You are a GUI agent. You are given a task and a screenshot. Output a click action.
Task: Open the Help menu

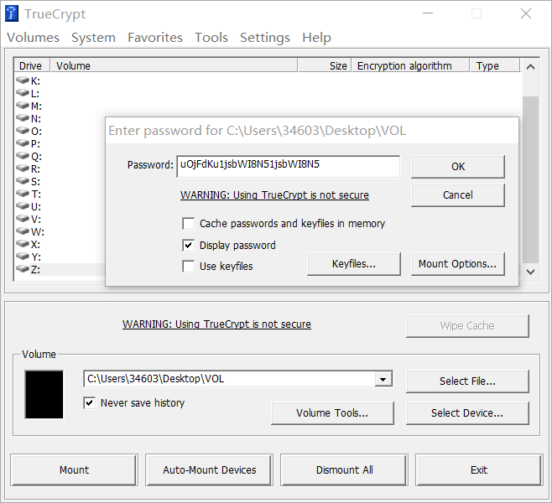point(316,37)
